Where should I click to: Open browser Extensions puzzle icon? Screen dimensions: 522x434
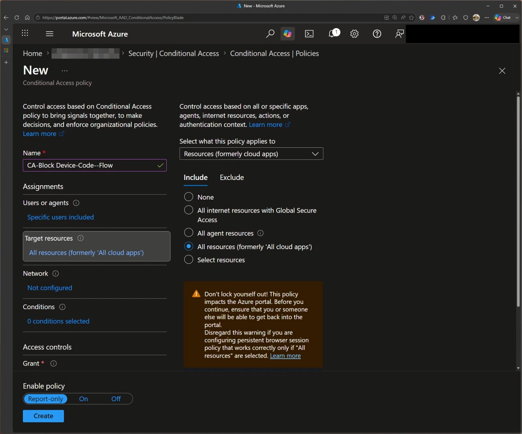click(443, 18)
